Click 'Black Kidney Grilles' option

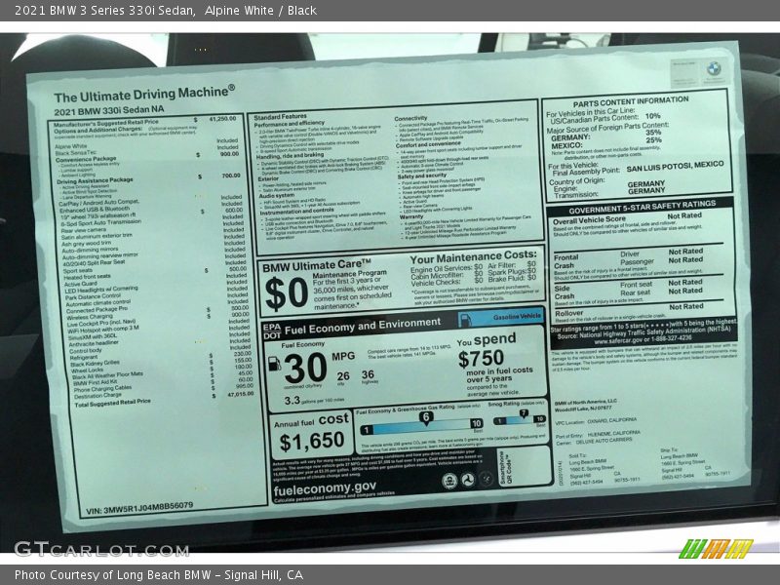[x=95, y=363]
